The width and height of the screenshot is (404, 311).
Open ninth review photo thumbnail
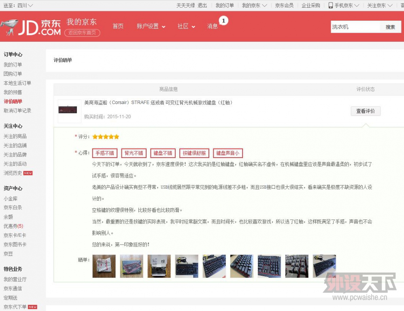coord(324,266)
